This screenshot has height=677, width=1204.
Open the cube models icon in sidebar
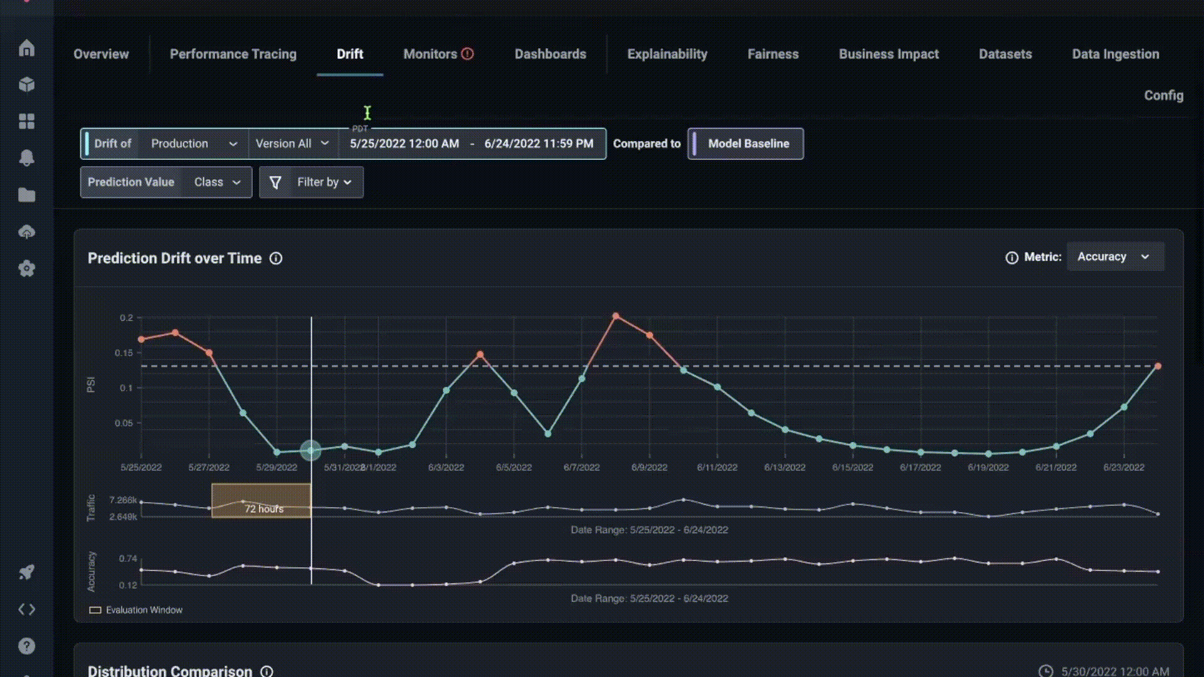click(x=26, y=85)
